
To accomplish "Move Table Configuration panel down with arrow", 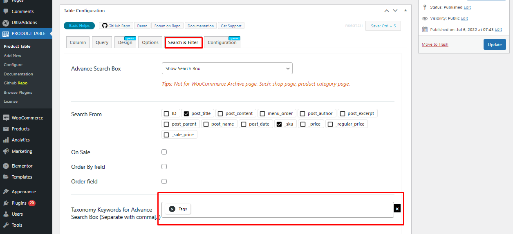I will pyautogui.click(x=395, y=11).
